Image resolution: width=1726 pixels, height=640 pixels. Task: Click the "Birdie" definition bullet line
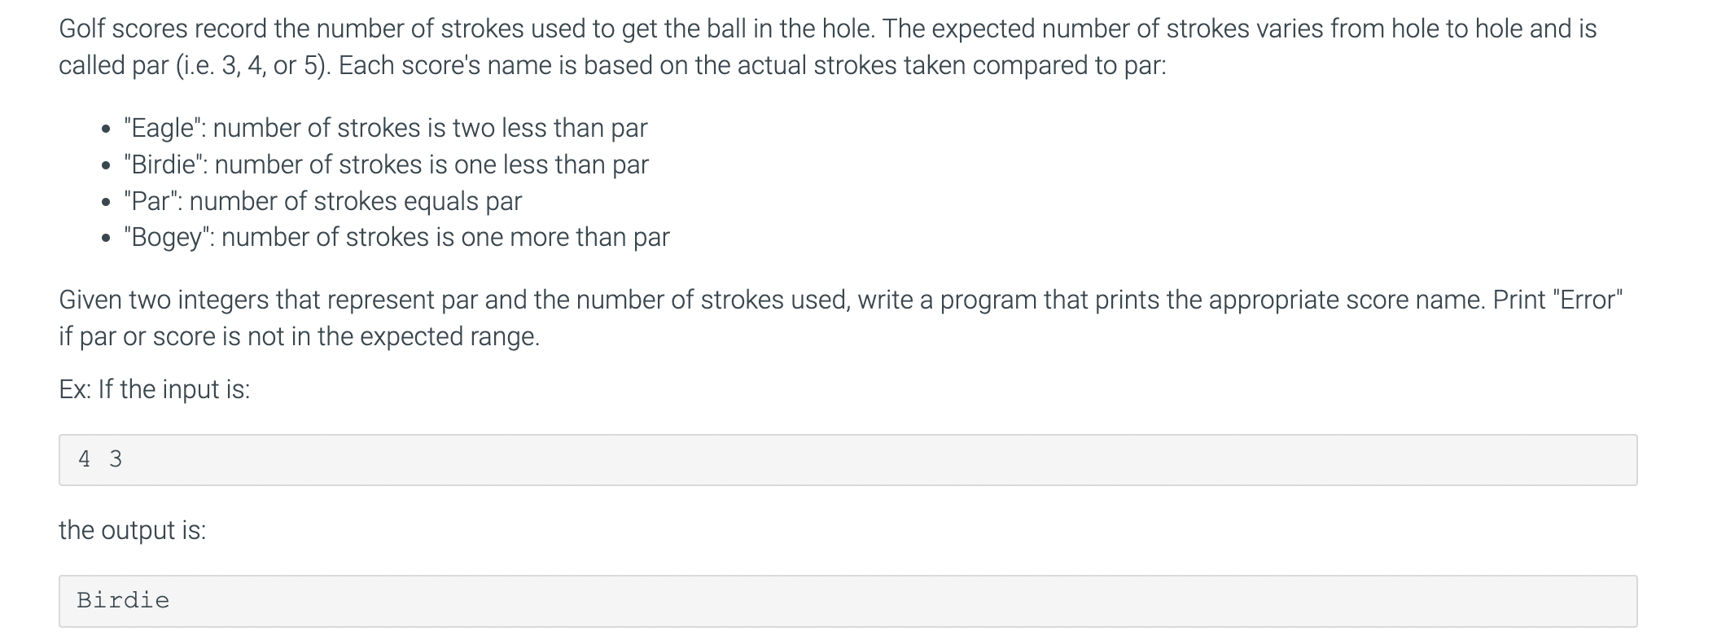386,164
